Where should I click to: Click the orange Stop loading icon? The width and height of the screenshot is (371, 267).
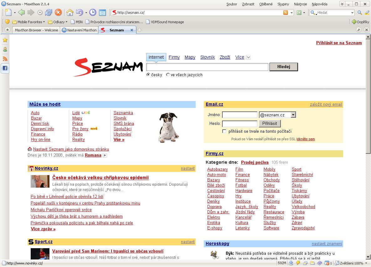(x=58, y=12)
